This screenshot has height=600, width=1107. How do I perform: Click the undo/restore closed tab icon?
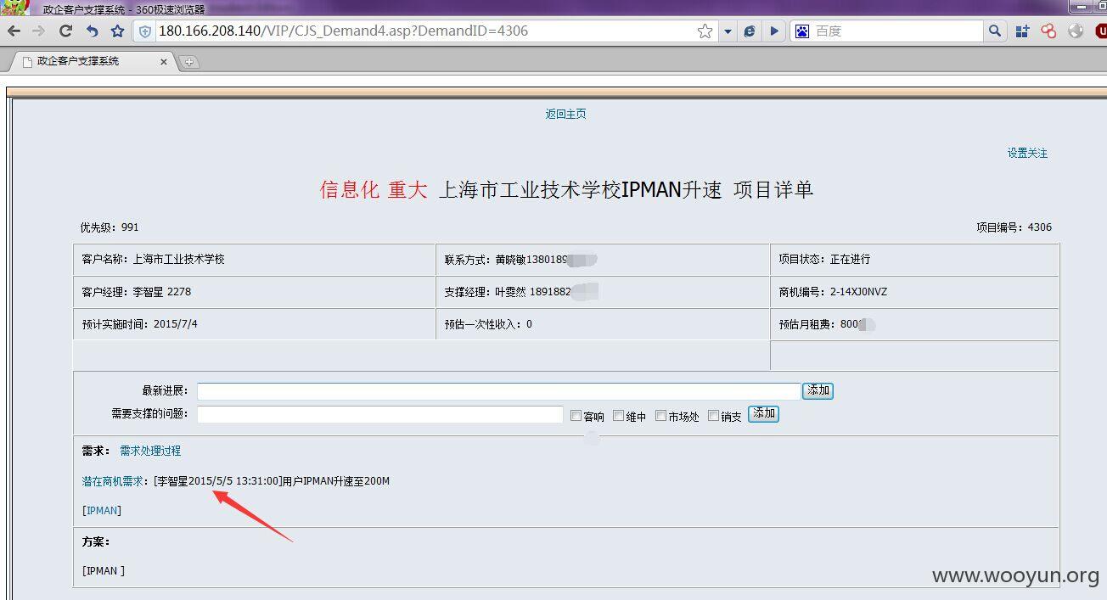[x=92, y=31]
